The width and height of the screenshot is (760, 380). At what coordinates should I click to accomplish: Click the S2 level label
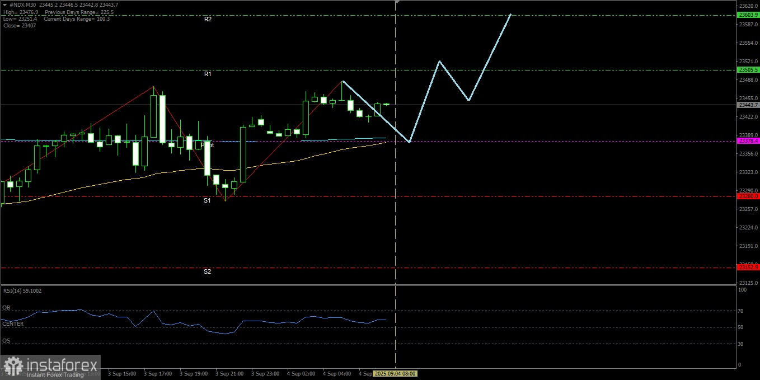pos(207,271)
